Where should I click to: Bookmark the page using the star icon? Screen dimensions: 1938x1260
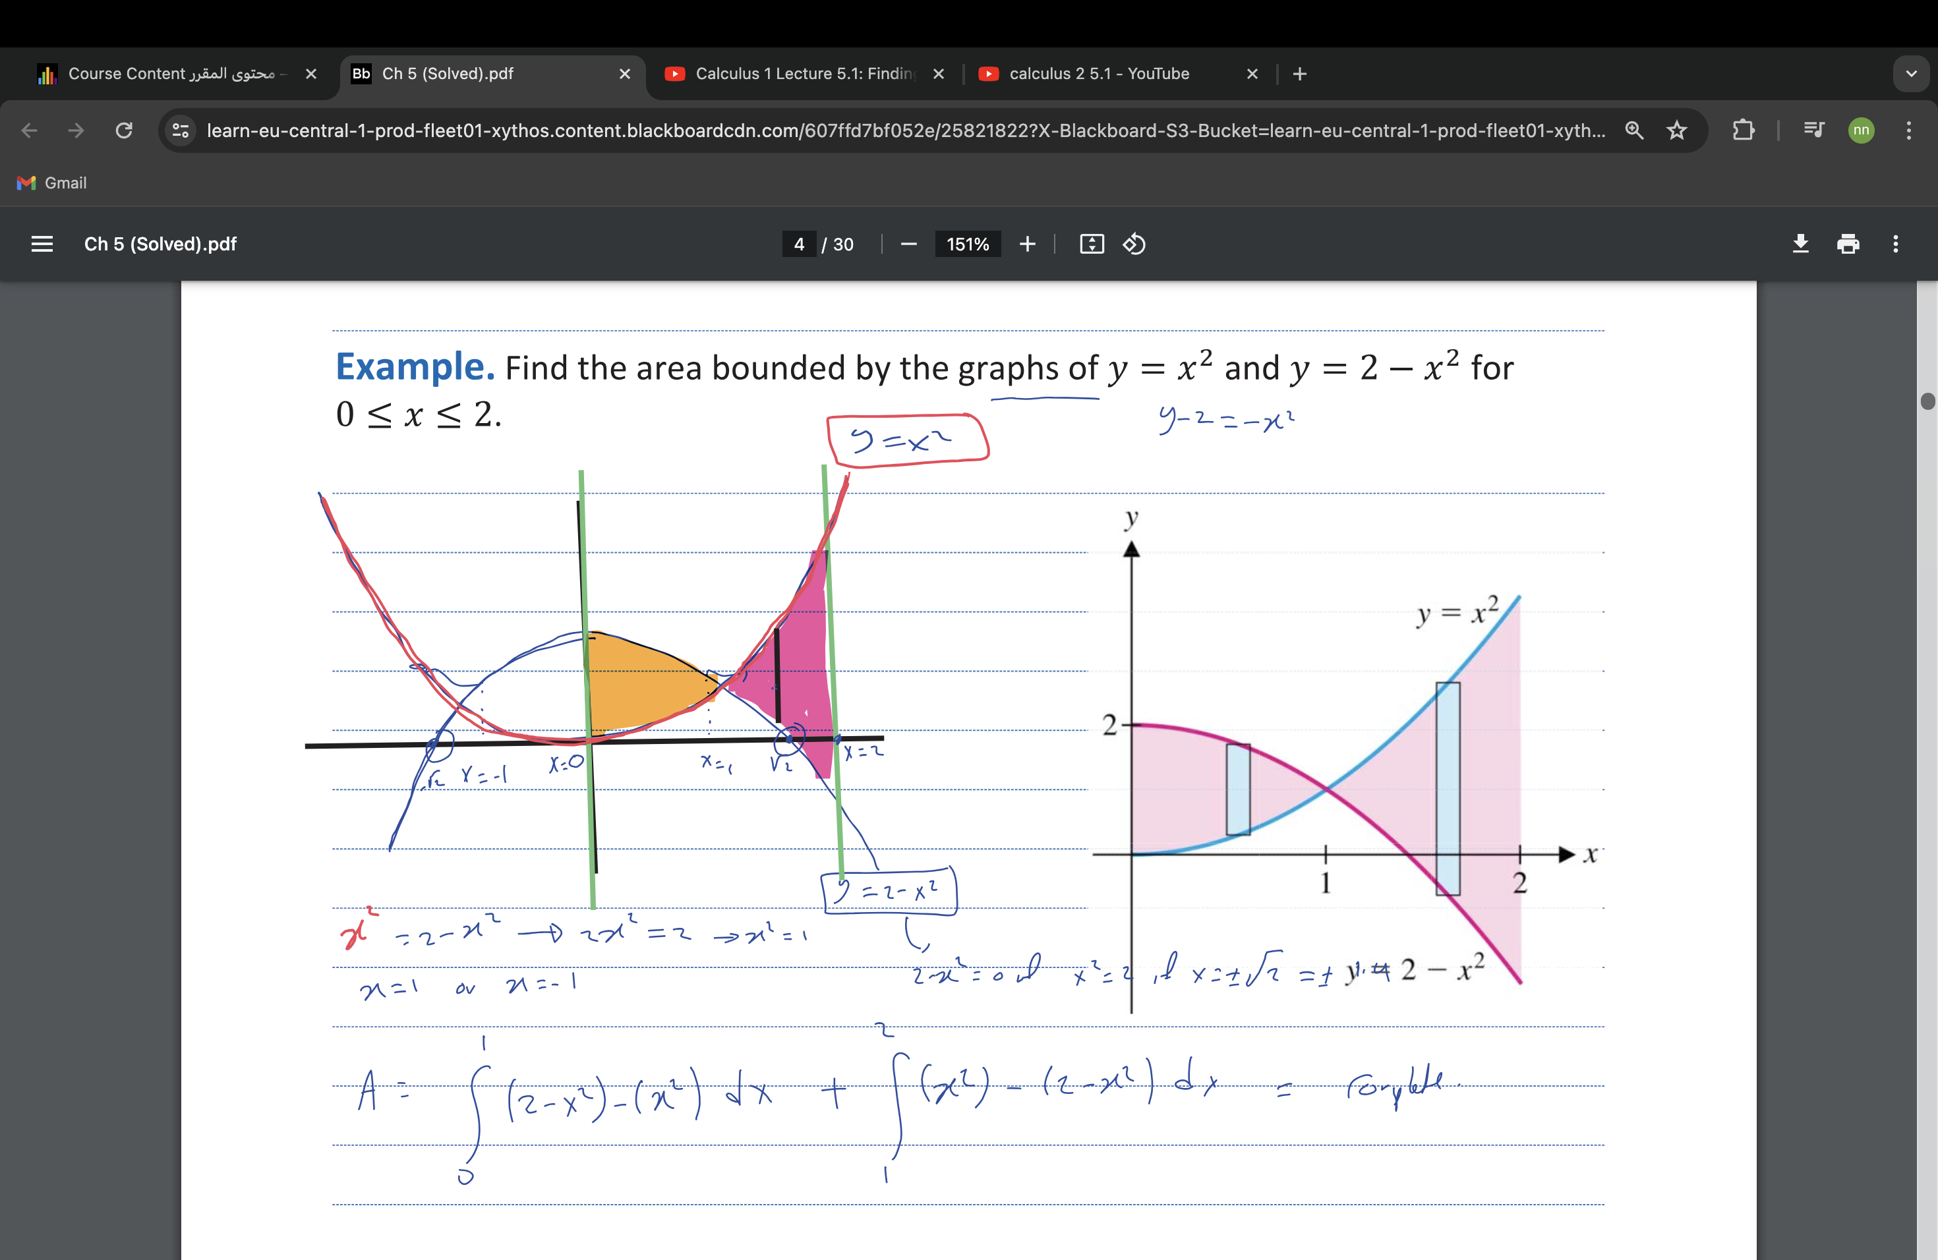coord(1678,130)
